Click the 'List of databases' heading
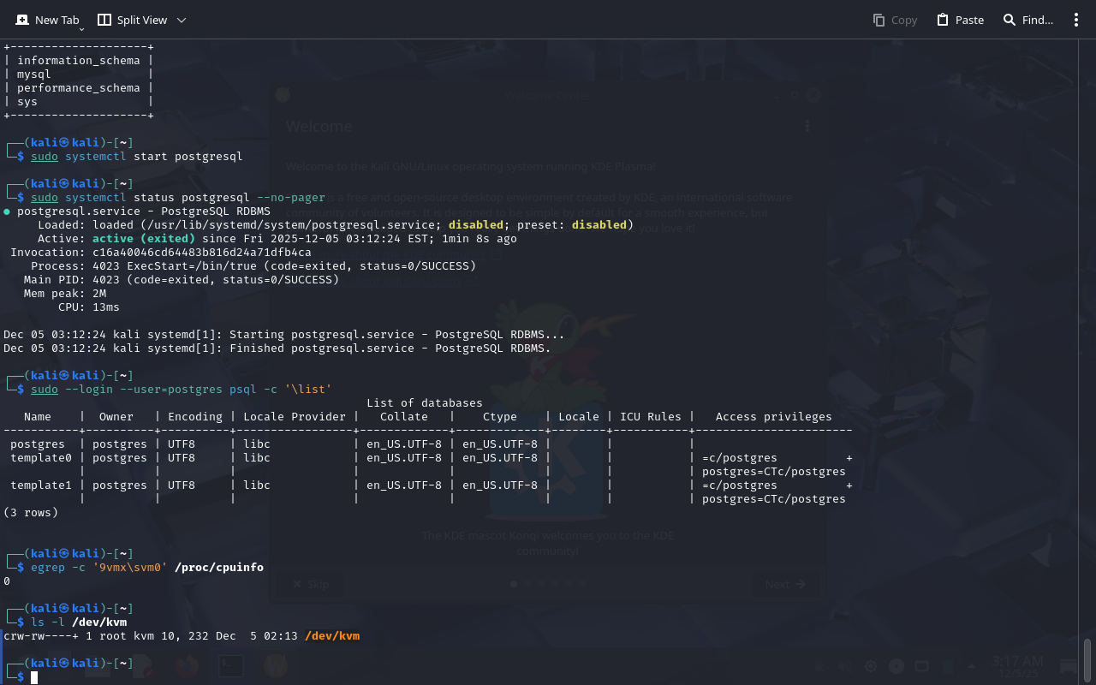The width and height of the screenshot is (1096, 685). [x=425, y=403]
